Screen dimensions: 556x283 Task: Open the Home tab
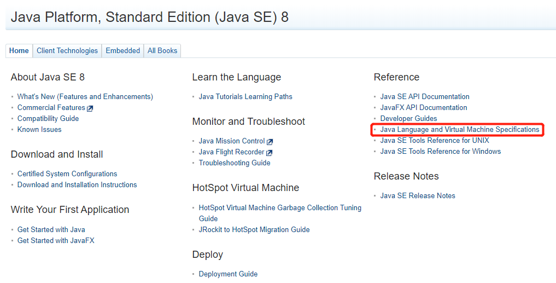pyautogui.click(x=19, y=51)
